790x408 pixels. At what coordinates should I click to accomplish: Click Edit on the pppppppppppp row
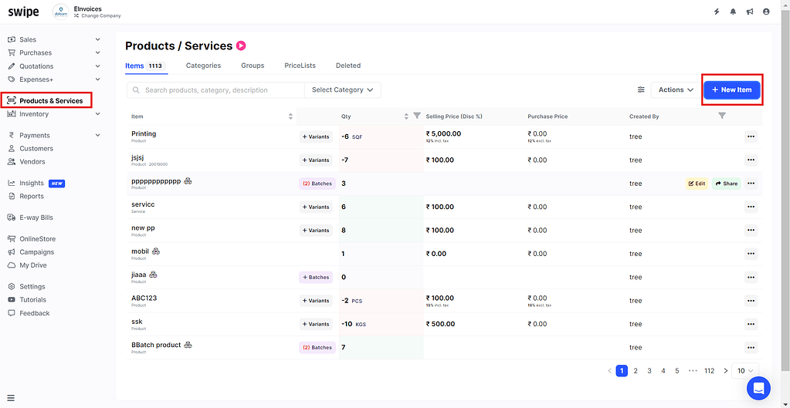[x=697, y=184]
